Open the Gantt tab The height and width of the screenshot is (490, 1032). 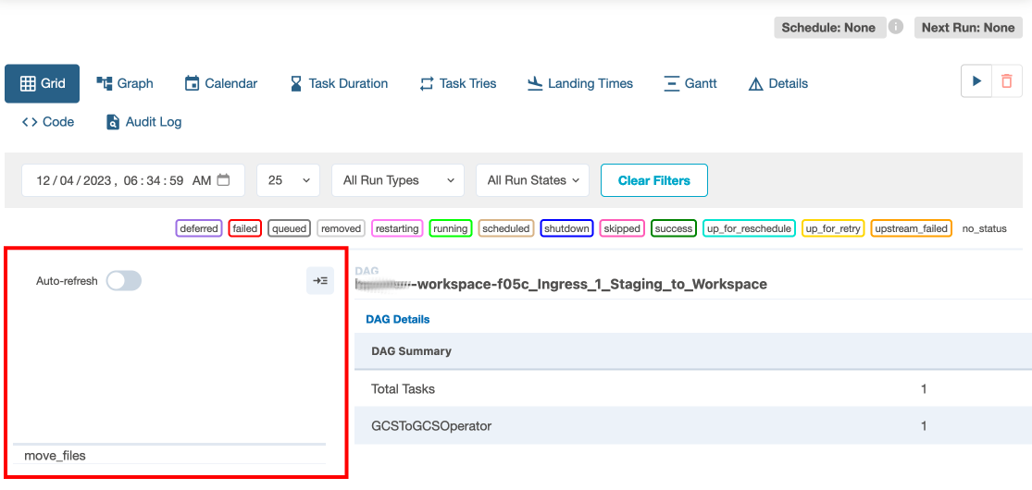690,83
